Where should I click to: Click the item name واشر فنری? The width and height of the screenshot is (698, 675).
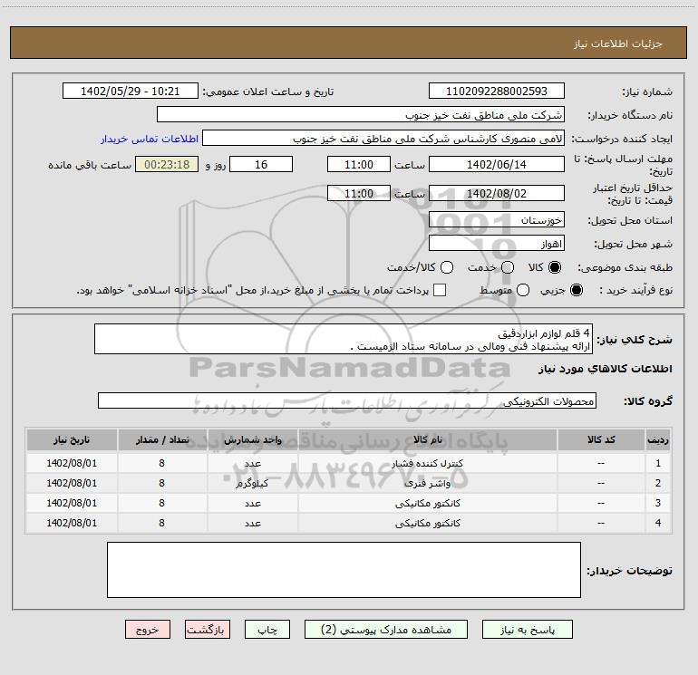click(427, 483)
